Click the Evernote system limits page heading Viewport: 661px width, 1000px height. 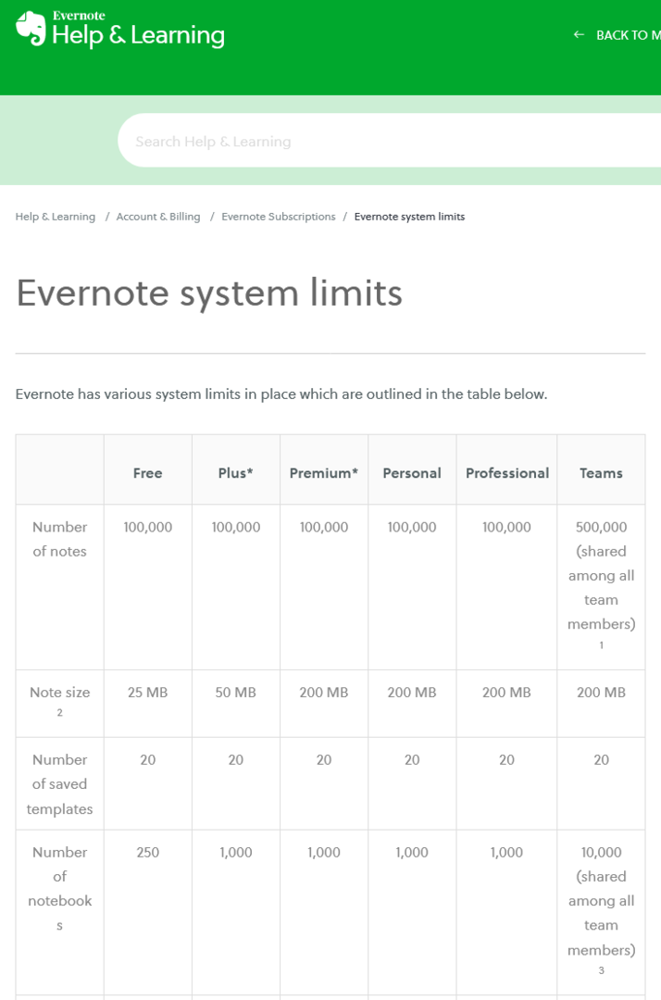click(x=209, y=293)
